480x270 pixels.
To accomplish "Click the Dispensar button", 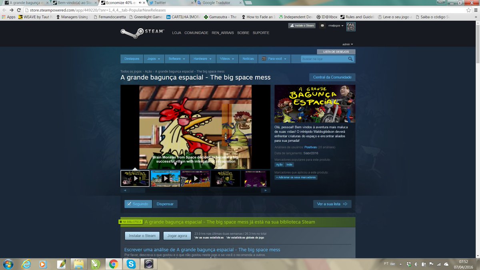I will pos(165,204).
